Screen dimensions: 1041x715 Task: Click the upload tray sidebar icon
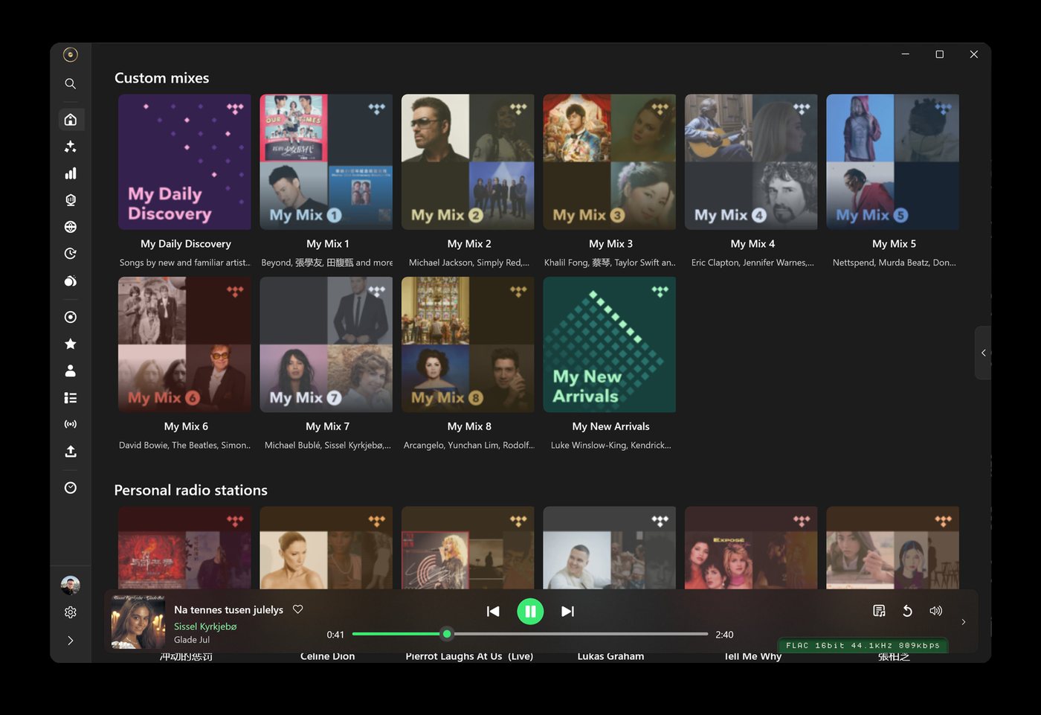tap(71, 451)
